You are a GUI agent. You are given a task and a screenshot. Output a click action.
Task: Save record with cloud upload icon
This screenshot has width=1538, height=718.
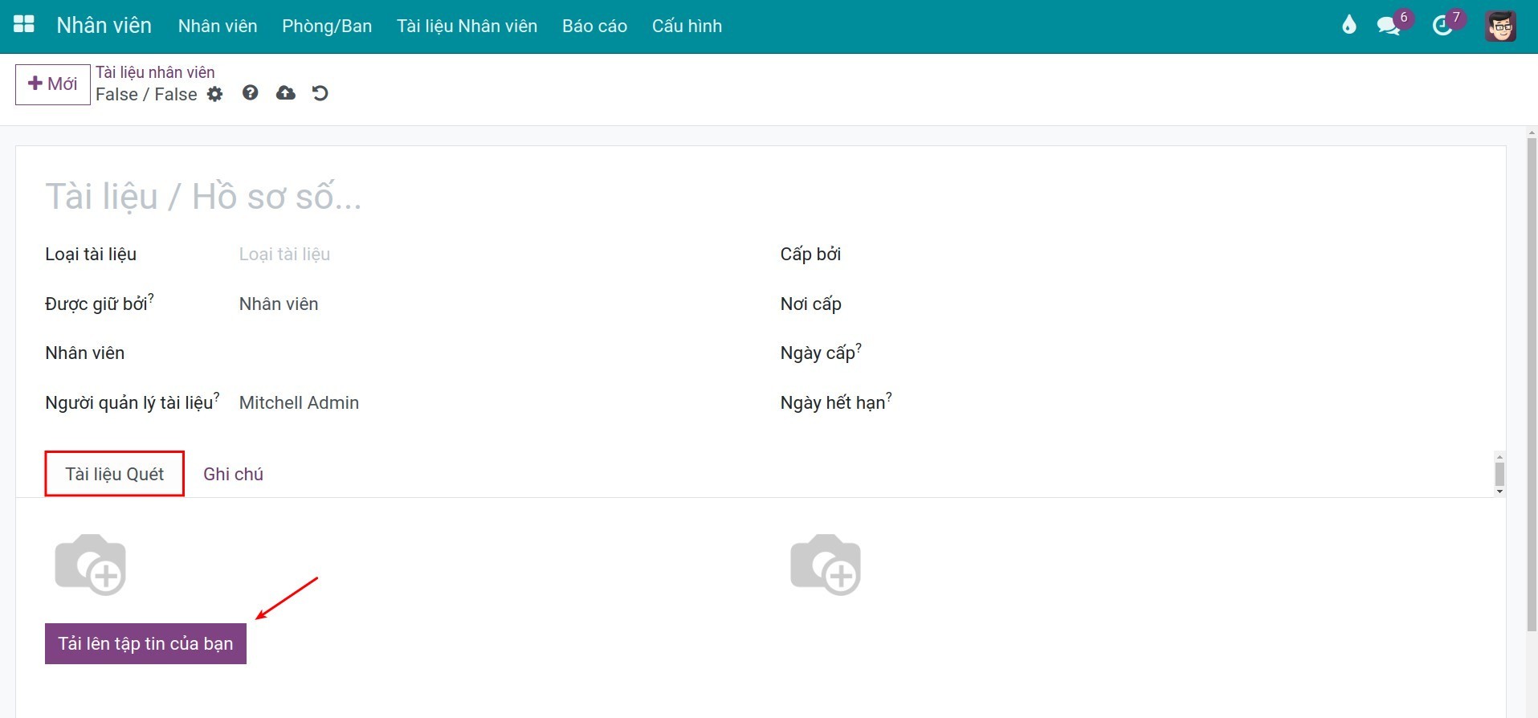pyautogui.click(x=285, y=93)
